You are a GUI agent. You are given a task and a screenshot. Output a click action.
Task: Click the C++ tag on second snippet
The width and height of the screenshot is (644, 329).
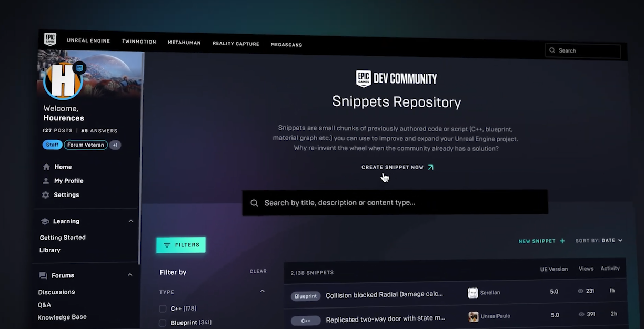click(x=306, y=320)
